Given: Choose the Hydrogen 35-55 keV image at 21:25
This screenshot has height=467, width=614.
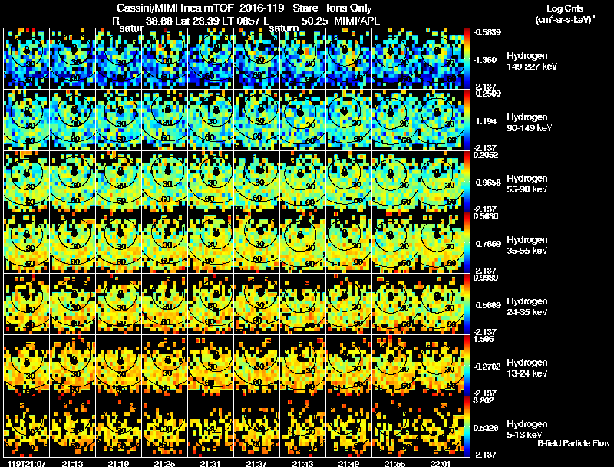Looking at the screenshot, I should pyautogui.click(x=164, y=242).
